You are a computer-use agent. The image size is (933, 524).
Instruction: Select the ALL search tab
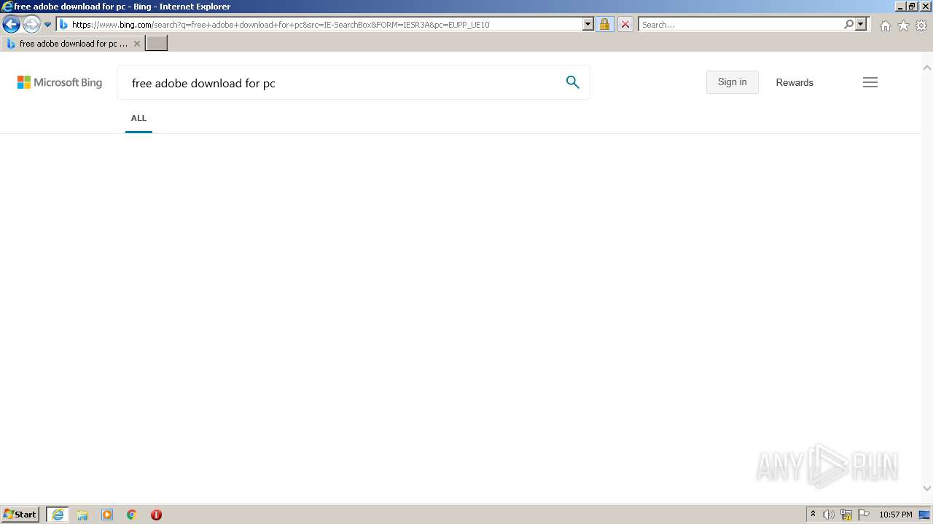pyautogui.click(x=138, y=118)
